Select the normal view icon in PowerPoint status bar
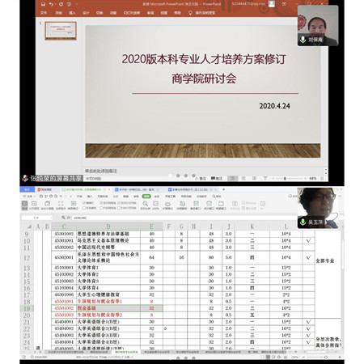364x364 pixels. click(x=232, y=178)
